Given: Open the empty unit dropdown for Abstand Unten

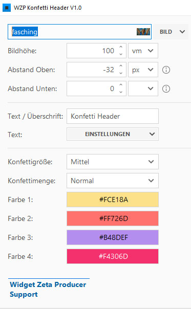Looking at the screenshot, I should click(143, 89).
